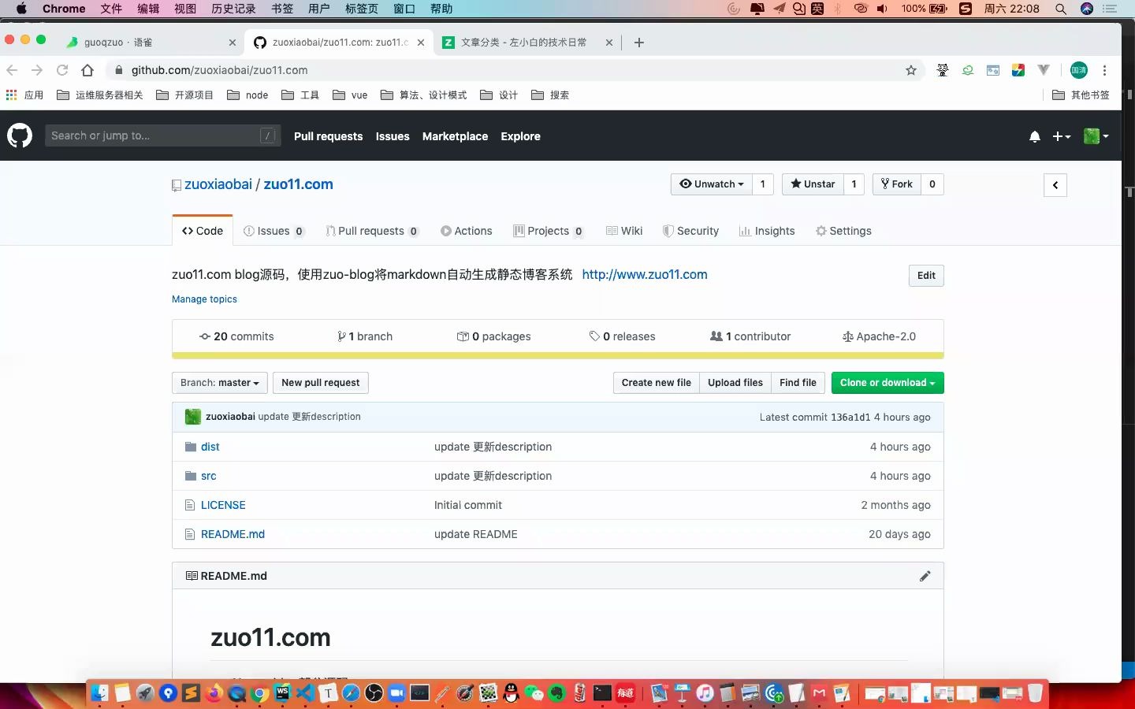This screenshot has height=709, width=1135.
Task: Click the apps grid bookmark icon
Action: click(11, 95)
